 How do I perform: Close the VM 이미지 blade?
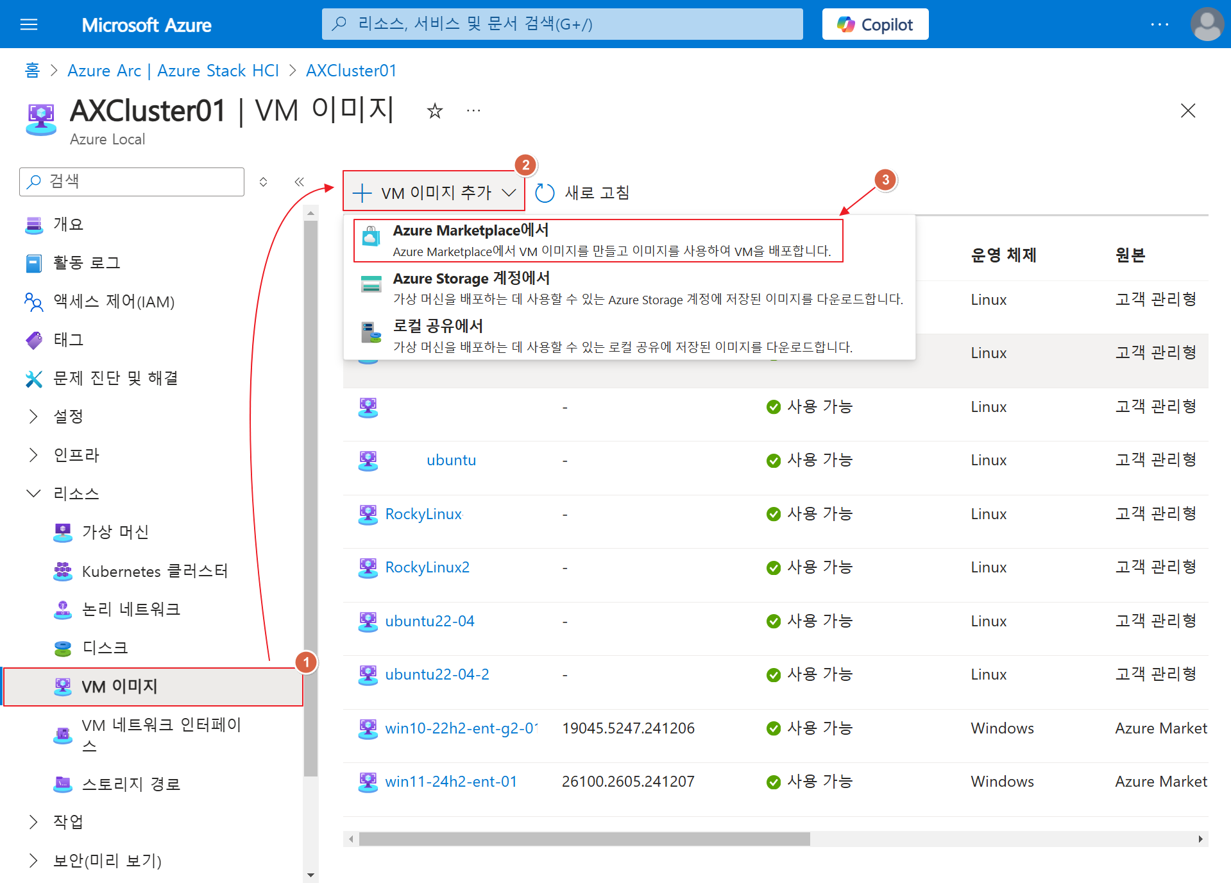pyautogui.click(x=1187, y=111)
